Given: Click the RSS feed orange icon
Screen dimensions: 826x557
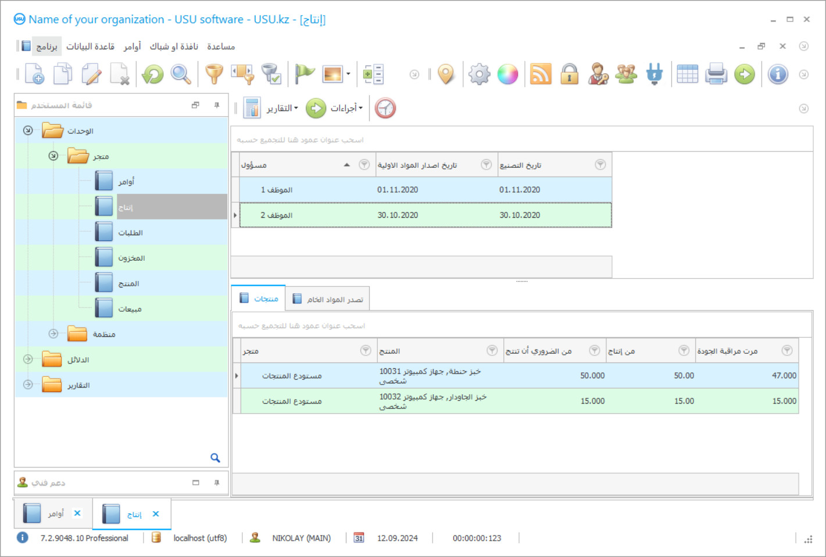Looking at the screenshot, I should point(541,74).
